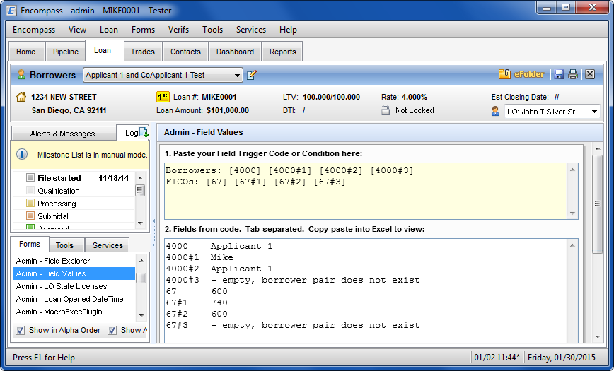
Task: Print using the printer icon
Action: (x=573, y=74)
